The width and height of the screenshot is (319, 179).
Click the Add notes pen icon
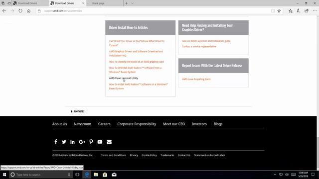tap(299, 11)
